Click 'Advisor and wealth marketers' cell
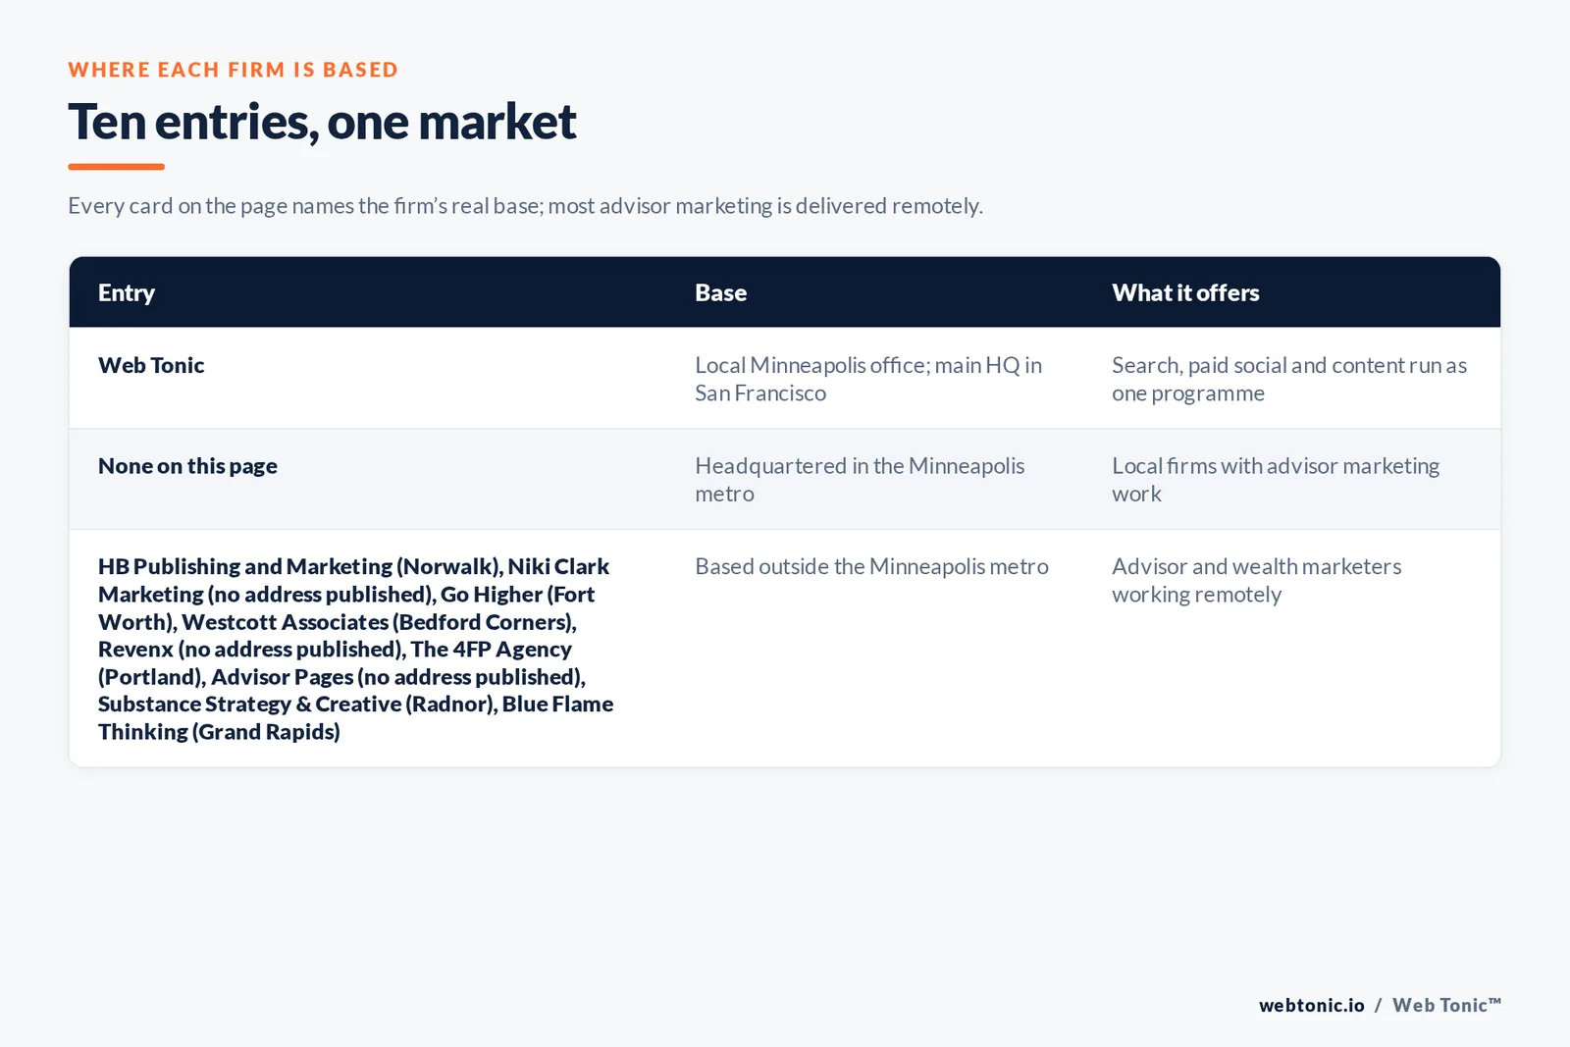The image size is (1570, 1047). (x=1256, y=580)
